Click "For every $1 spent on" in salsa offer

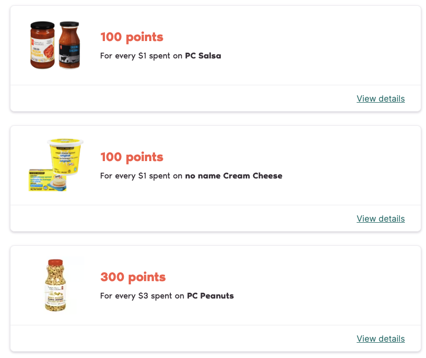pyautogui.click(x=141, y=56)
